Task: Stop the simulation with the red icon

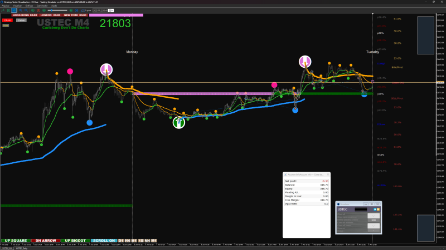Action: tap(38, 11)
